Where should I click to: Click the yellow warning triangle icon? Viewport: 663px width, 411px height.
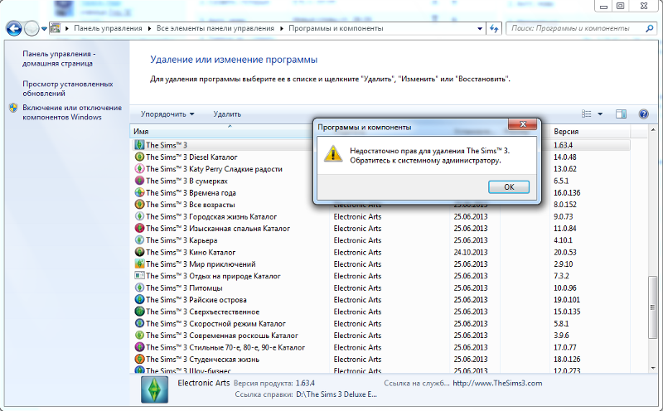click(333, 154)
